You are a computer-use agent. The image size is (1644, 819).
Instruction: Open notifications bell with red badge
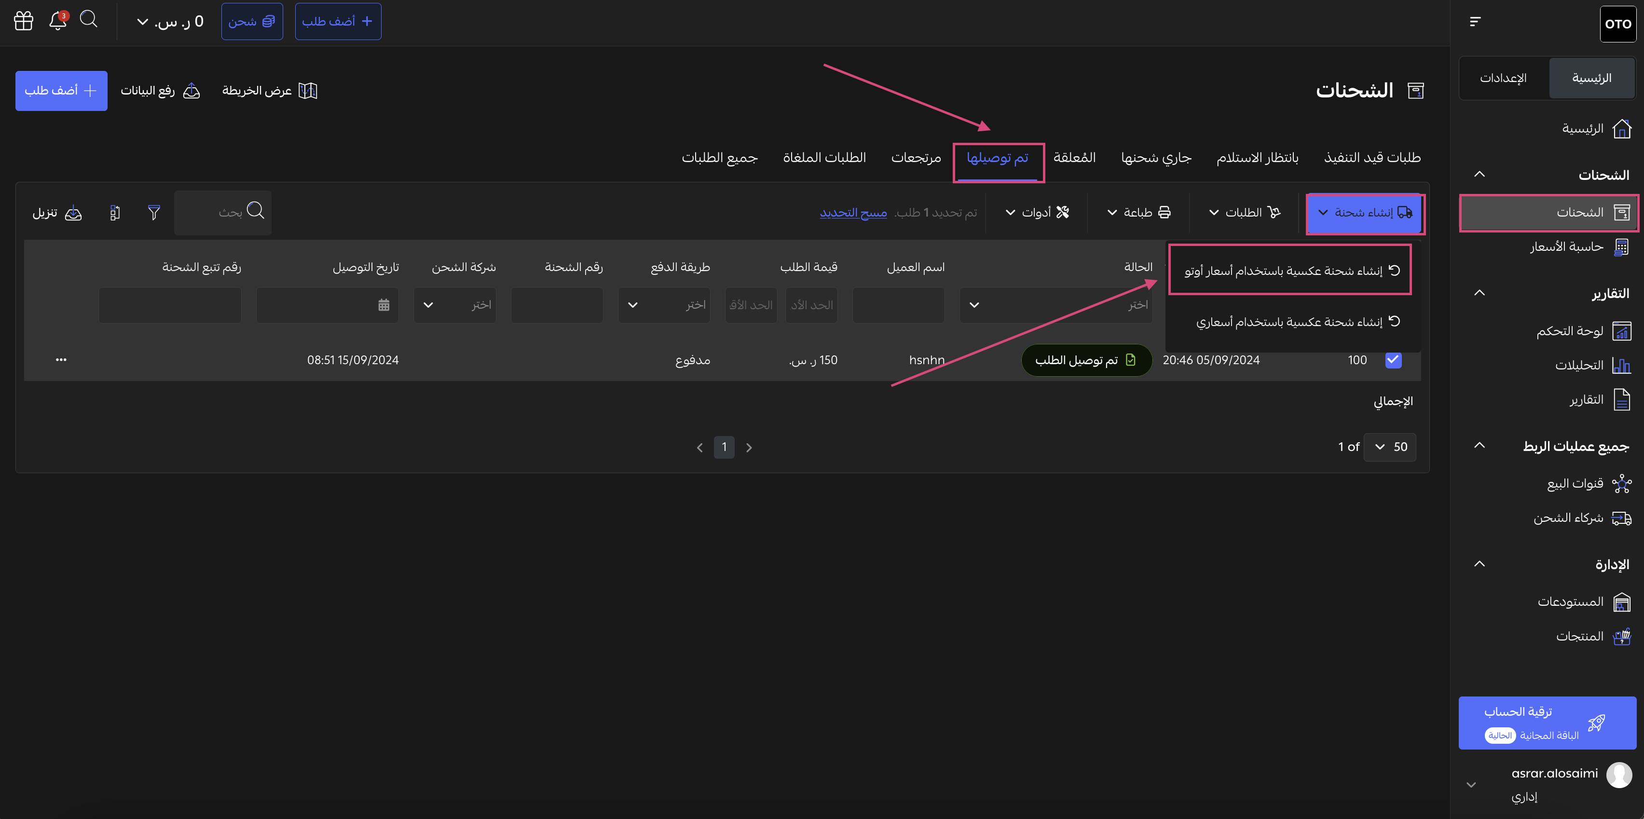pos(58,20)
